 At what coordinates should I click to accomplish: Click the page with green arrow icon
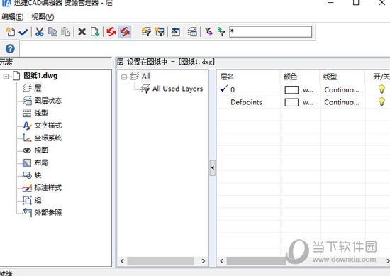(95, 32)
